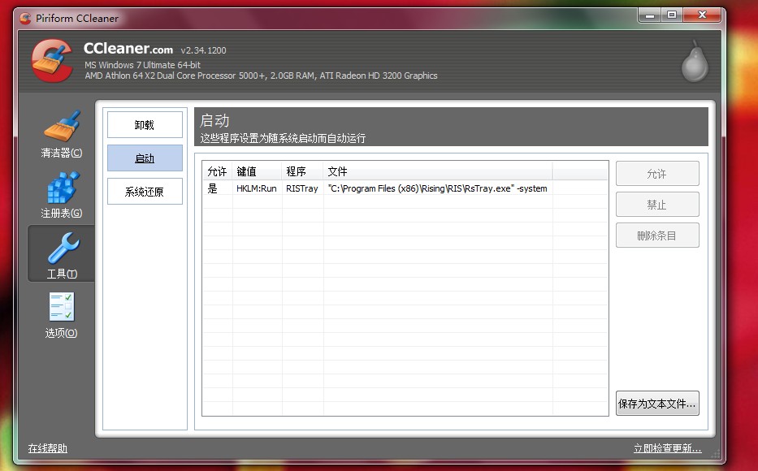Maximize the CCleaner window
The image size is (758, 471).
pos(671,15)
